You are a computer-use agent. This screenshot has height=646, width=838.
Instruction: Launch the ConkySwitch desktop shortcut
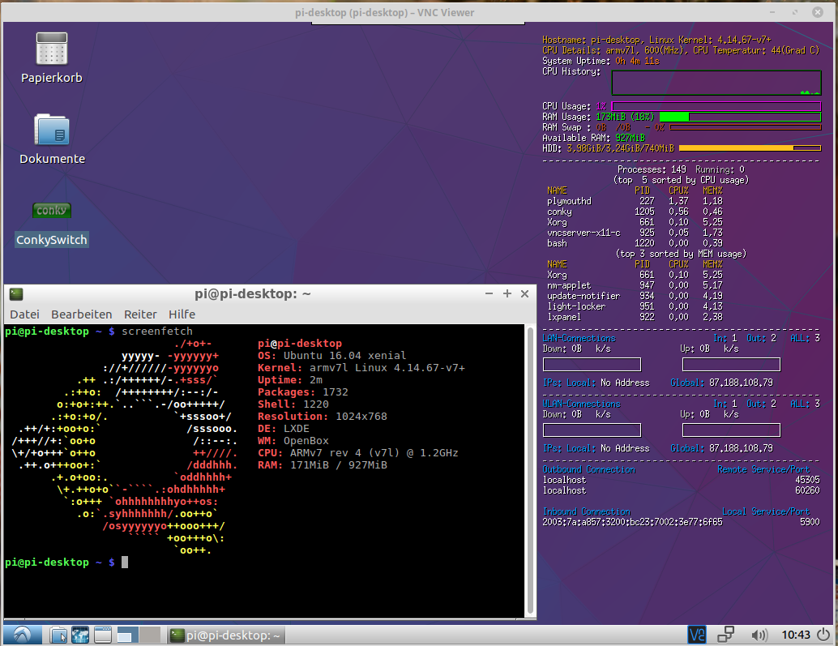click(51, 212)
